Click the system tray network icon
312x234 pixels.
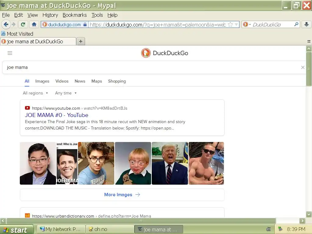[x=280, y=229]
